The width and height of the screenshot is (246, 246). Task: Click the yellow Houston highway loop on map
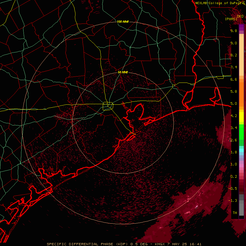point(108,106)
